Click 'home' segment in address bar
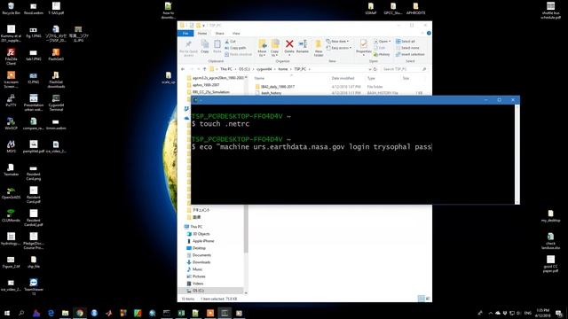This screenshot has width=568, height=319. 283,69
